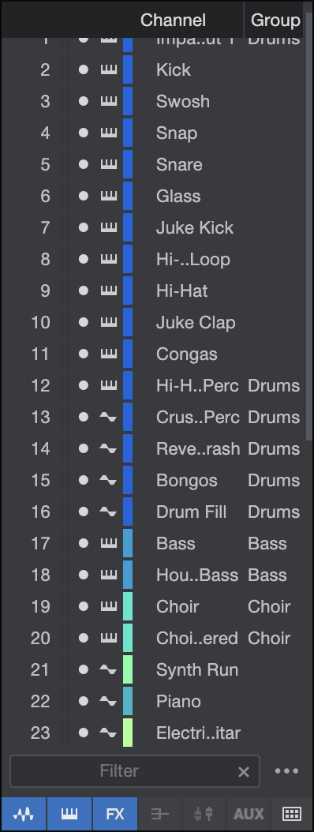Toggle the FX channels filter
This screenshot has height=832, width=314.
115,814
